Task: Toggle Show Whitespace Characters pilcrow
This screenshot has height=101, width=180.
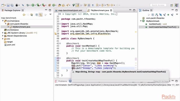Action: click(93, 5)
